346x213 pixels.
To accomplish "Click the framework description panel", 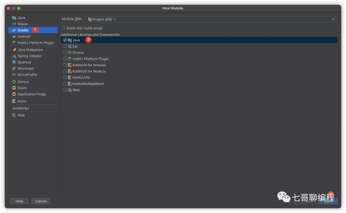I will 199,163.
